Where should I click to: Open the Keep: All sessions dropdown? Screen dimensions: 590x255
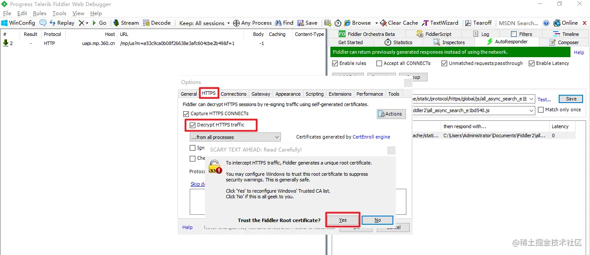[x=205, y=23]
